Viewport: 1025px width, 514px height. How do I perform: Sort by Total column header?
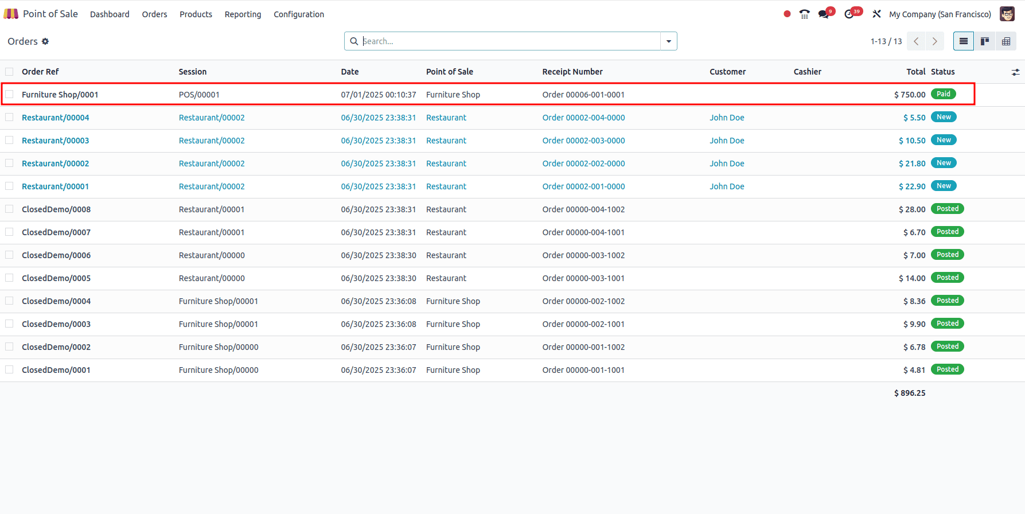(916, 72)
